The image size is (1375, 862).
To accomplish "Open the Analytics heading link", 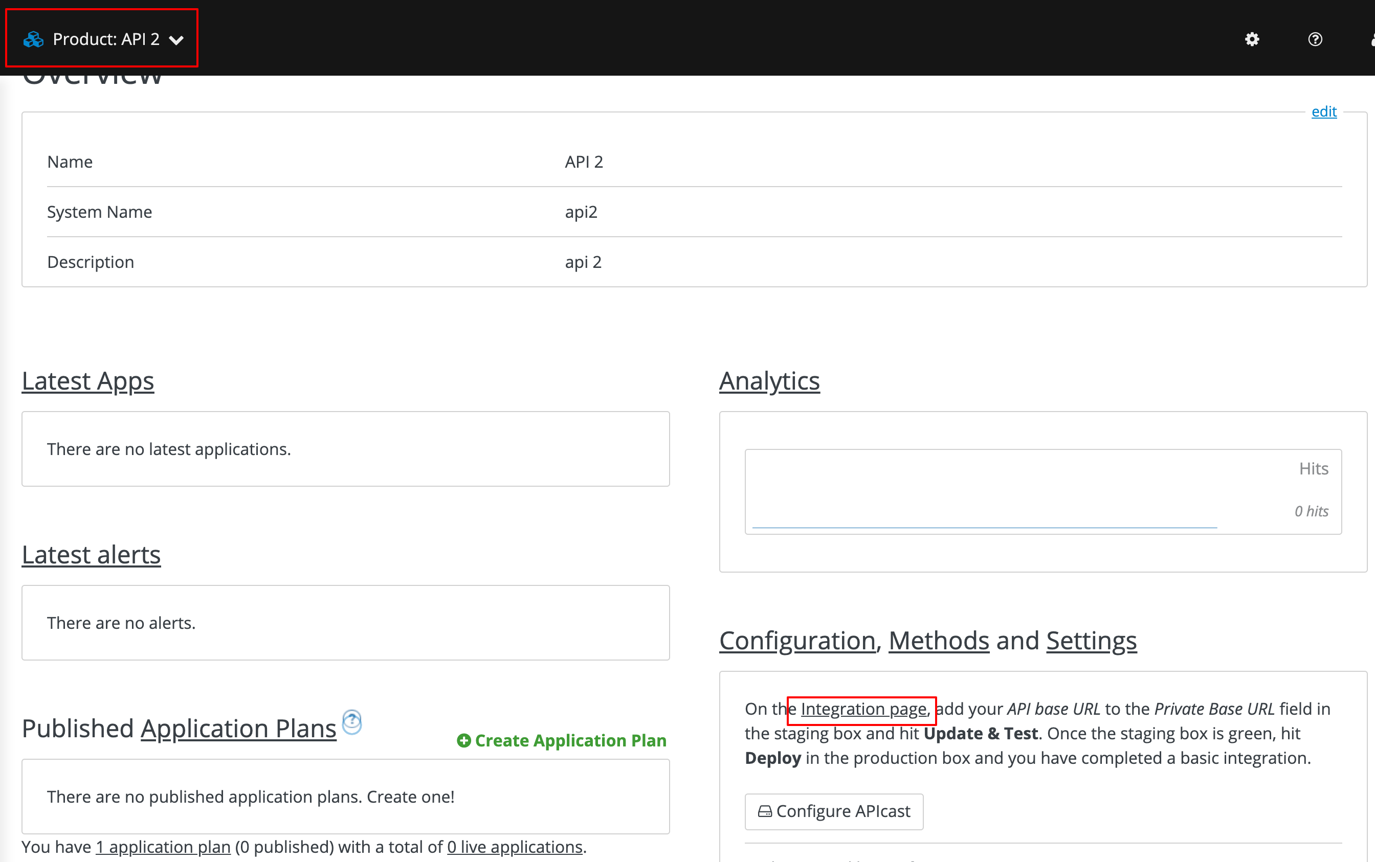I will pos(769,381).
